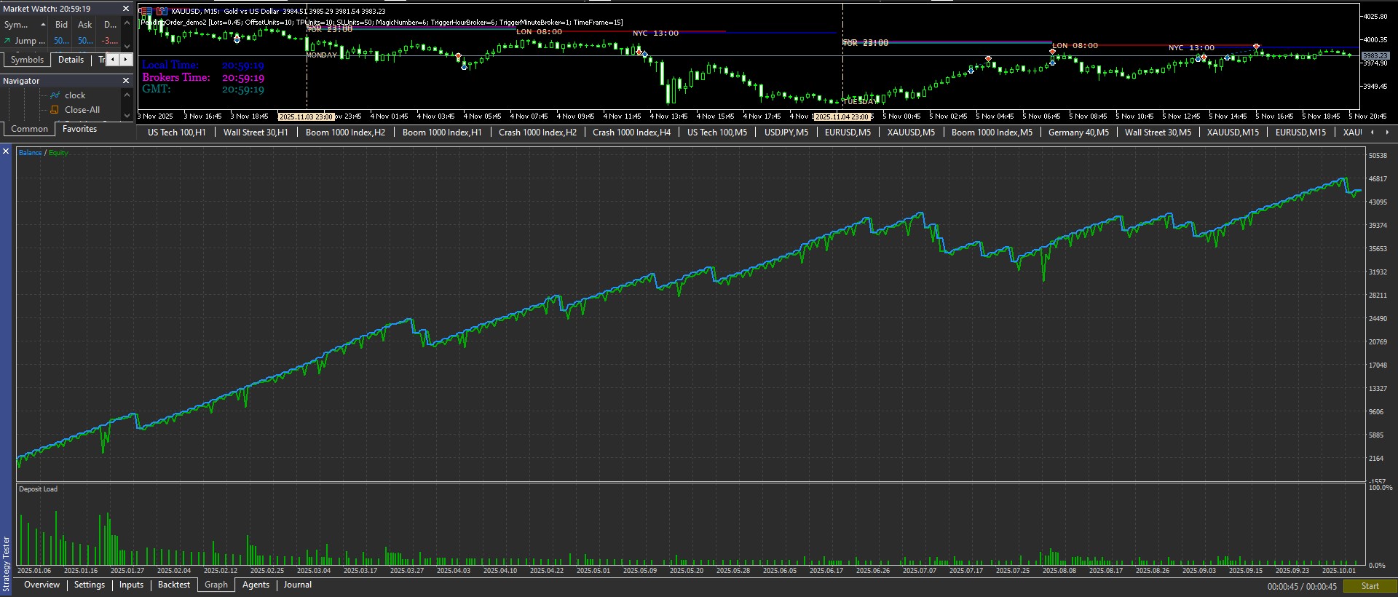Open the EURUSD,M5 chart tab

pos(848,133)
